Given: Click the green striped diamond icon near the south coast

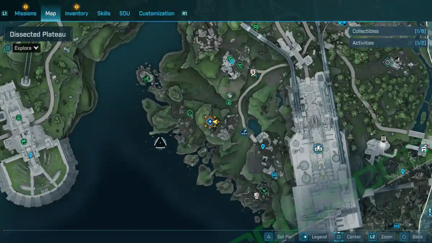Looking at the screenshot, I should tap(264, 191).
